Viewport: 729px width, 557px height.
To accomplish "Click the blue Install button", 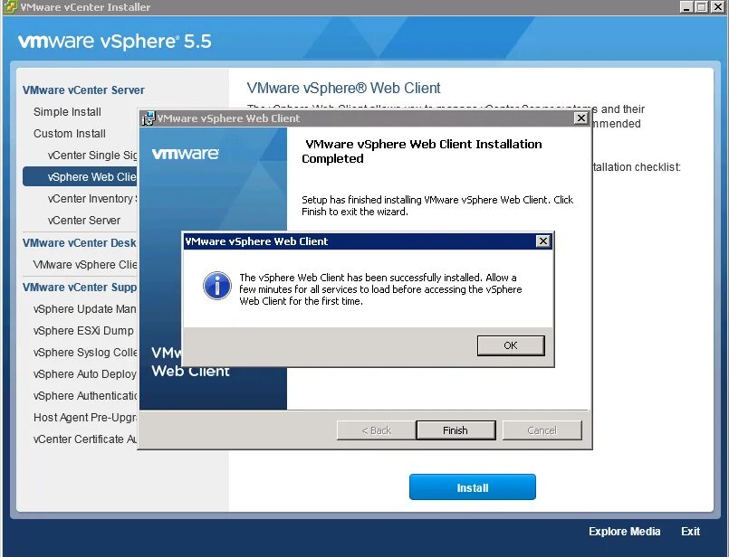I will pyautogui.click(x=473, y=487).
